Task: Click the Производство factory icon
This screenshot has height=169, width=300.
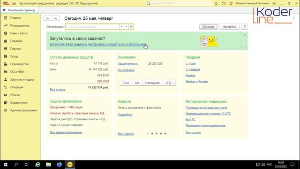Action: (x=6, y=64)
